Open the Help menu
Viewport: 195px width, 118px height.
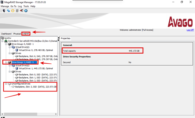pyautogui.click(x=33, y=6)
